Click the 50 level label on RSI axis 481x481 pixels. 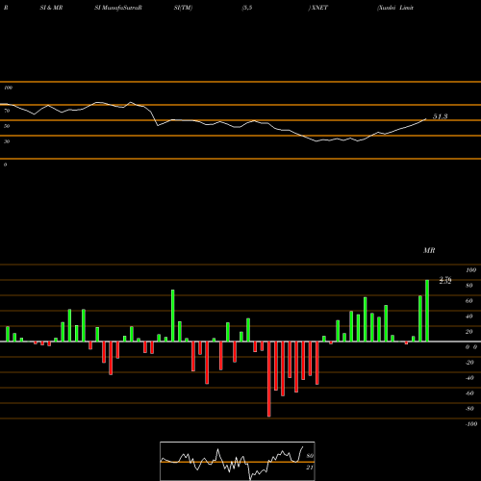pos(7,126)
